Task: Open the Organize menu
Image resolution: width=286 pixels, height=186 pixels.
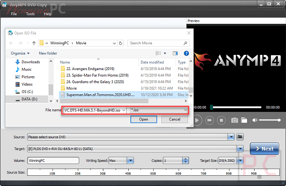Action: (20, 53)
